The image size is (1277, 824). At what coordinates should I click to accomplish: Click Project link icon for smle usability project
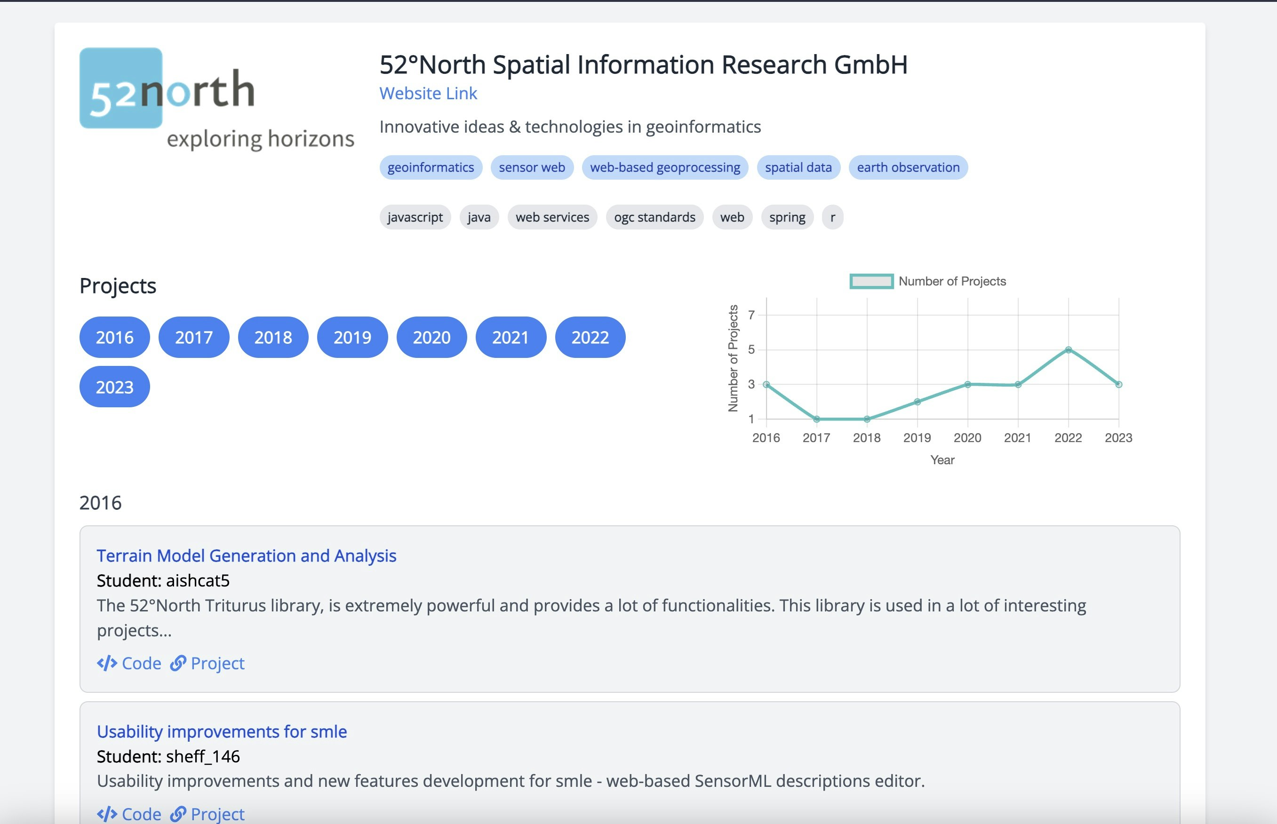pos(178,814)
